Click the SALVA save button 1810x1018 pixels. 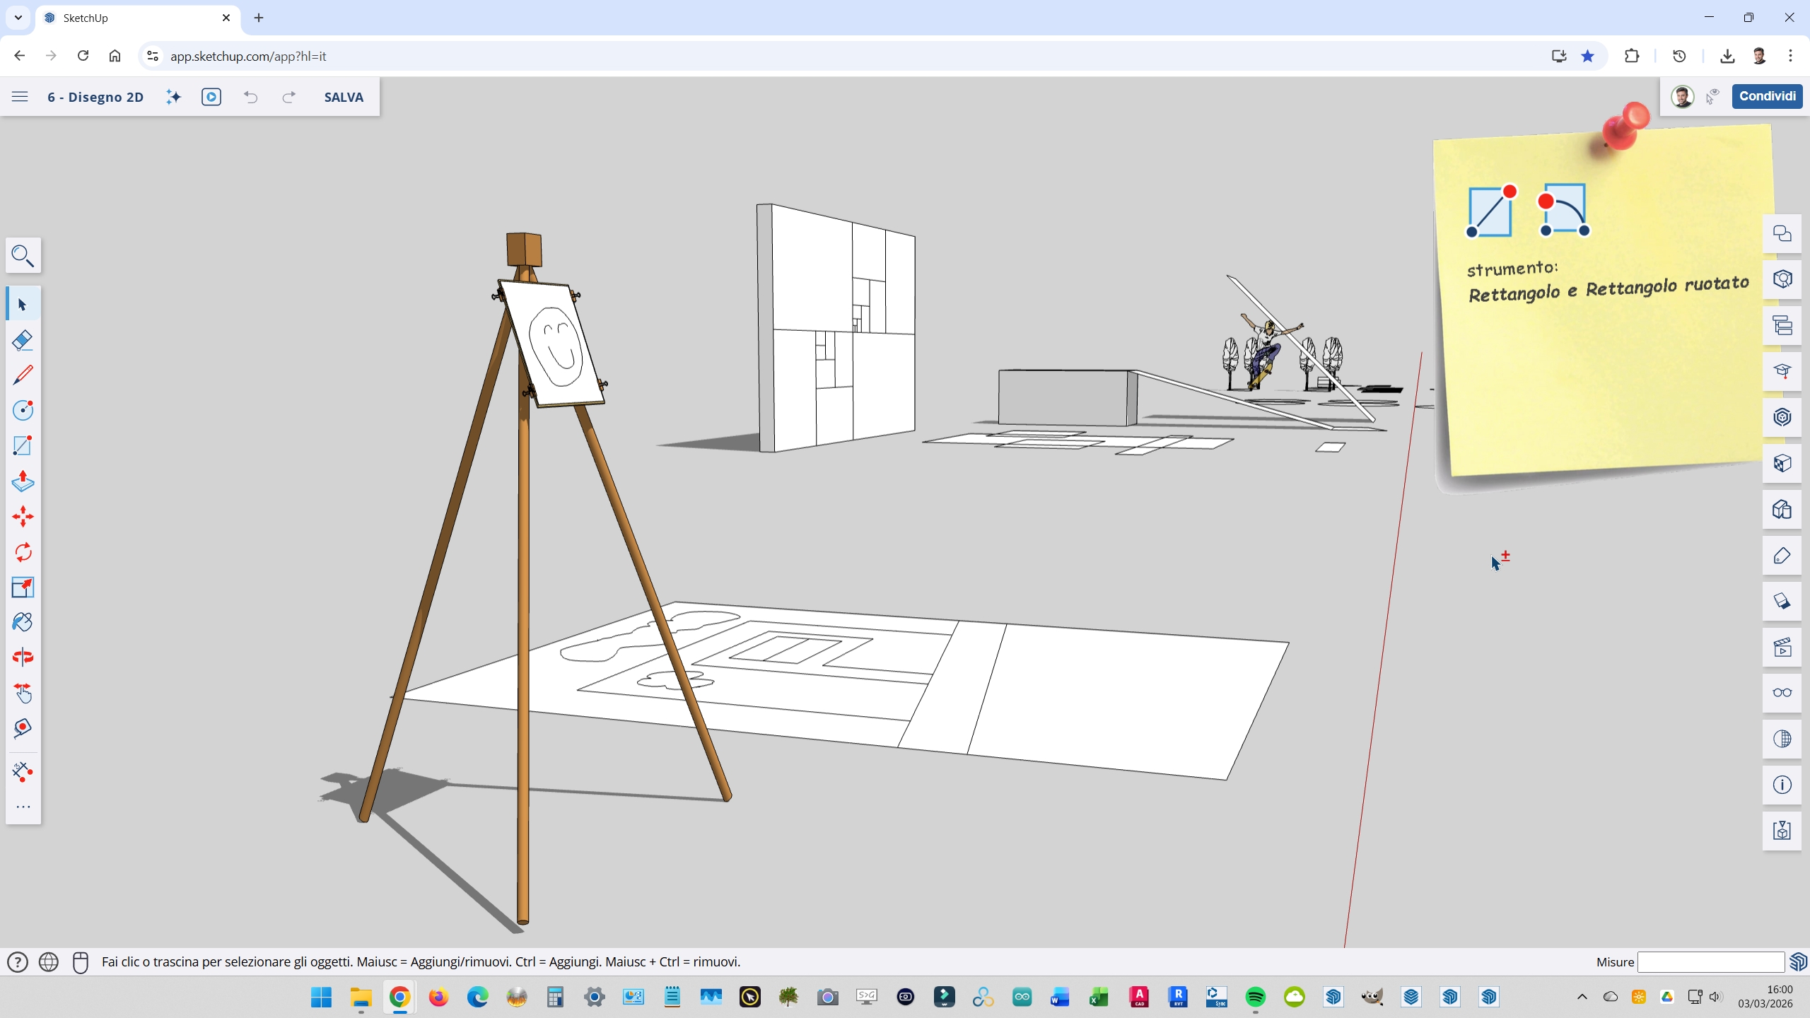(344, 97)
